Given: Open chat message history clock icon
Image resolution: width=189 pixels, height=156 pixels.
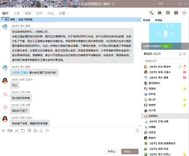Looking at the screenshot, I should pyautogui.click(x=137, y=130).
